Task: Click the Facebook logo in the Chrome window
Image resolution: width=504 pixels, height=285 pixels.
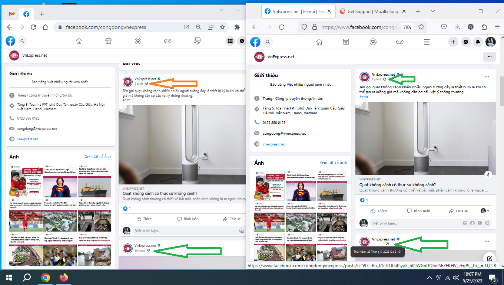Action: 10,41
